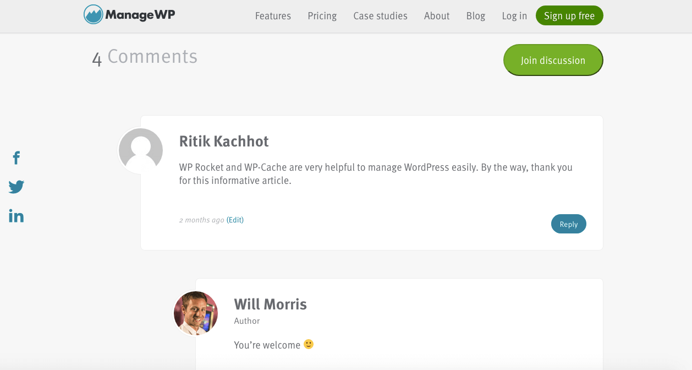Go to the Pricing page
Image resolution: width=692 pixels, height=370 pixels.
click(x=322, y=16)
